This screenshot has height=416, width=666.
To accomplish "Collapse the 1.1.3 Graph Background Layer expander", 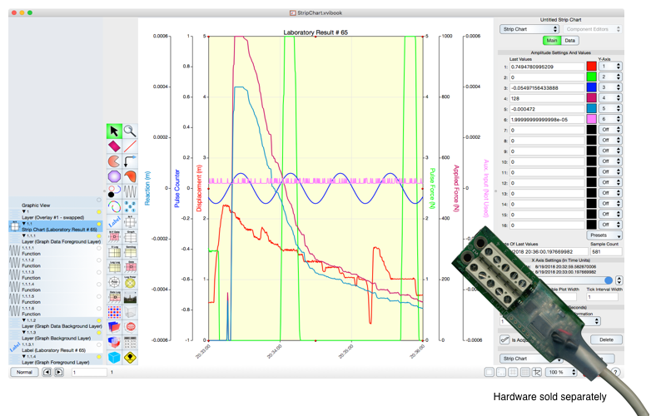I will (x=24, y=332).
